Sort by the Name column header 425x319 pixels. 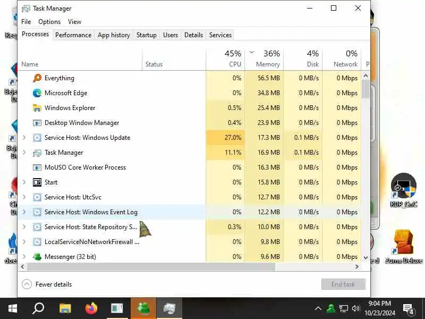80,59
